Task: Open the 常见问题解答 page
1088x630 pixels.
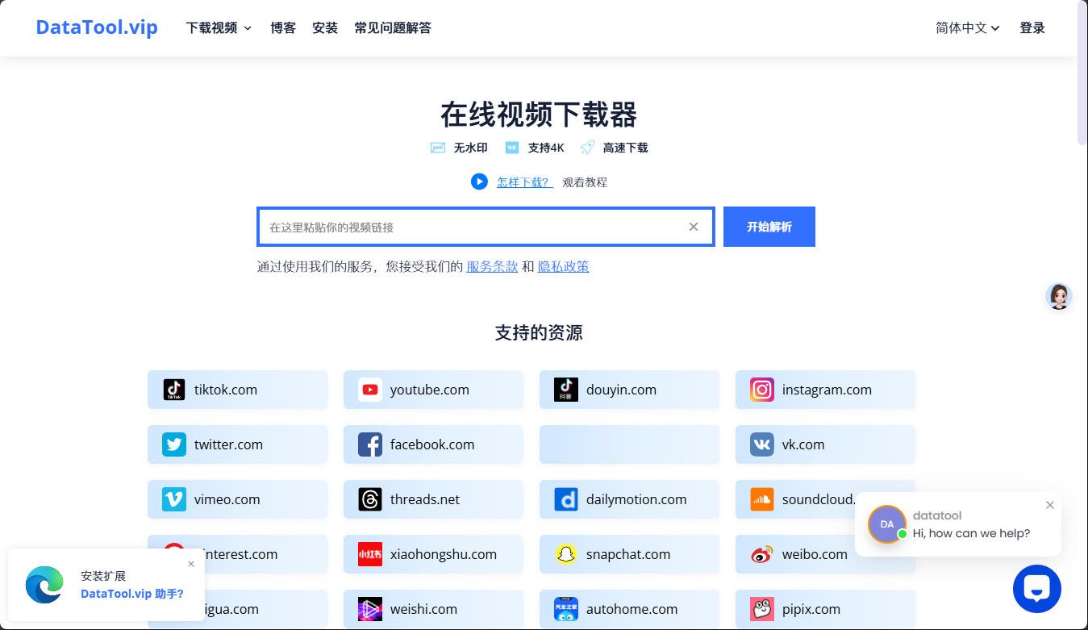Action: coord(393,28)
